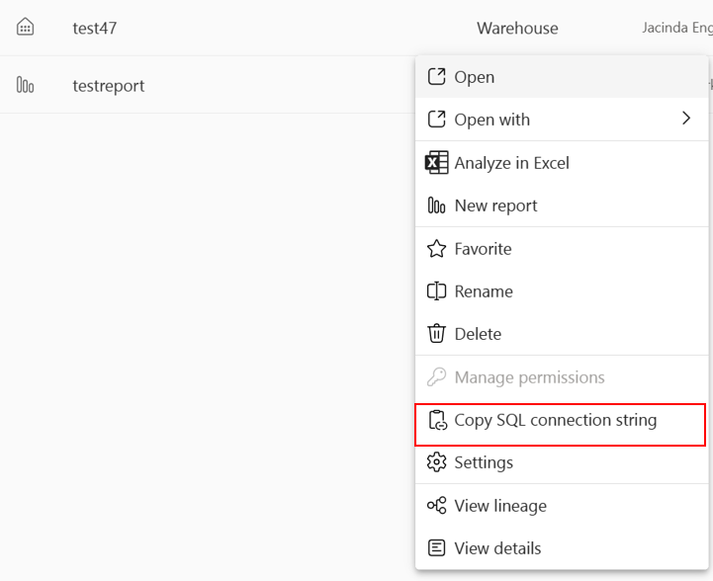Click the Rename icon in menu
713x581 pixels.
pyautogui.click(x=436, y=291)
